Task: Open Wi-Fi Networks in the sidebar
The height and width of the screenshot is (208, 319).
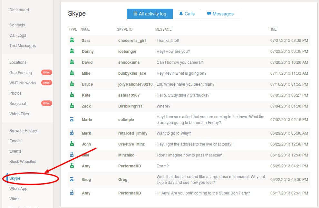Action: click(x=23, y=83)
